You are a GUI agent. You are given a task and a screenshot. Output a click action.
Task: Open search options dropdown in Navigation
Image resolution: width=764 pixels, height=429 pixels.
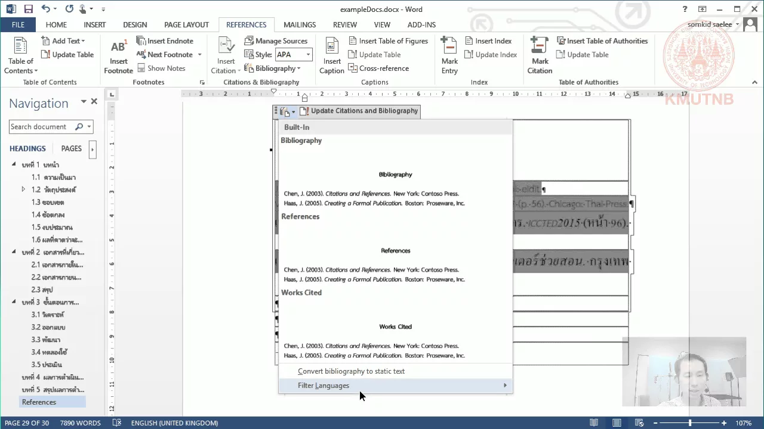click(89, 127)
